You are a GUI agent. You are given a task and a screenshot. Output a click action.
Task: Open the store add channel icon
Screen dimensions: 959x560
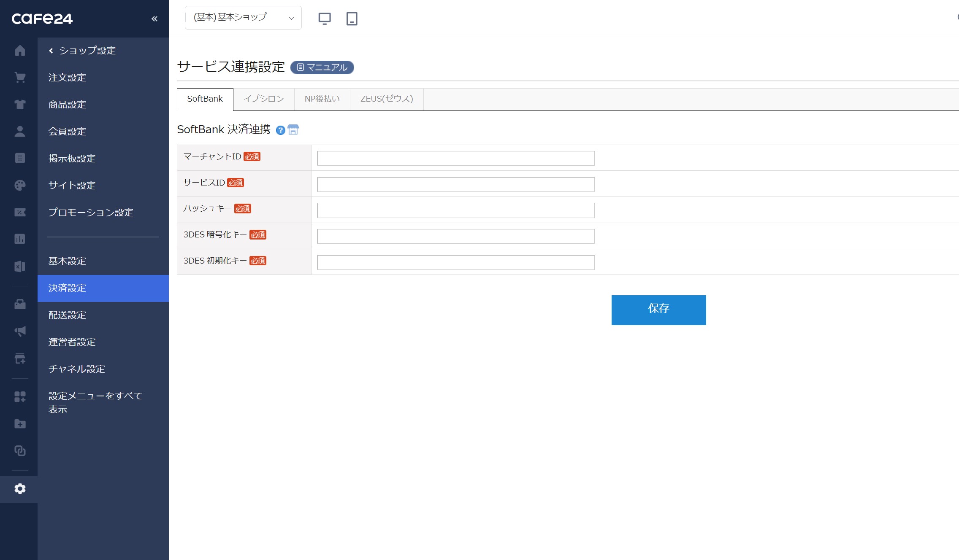[20, 358]
